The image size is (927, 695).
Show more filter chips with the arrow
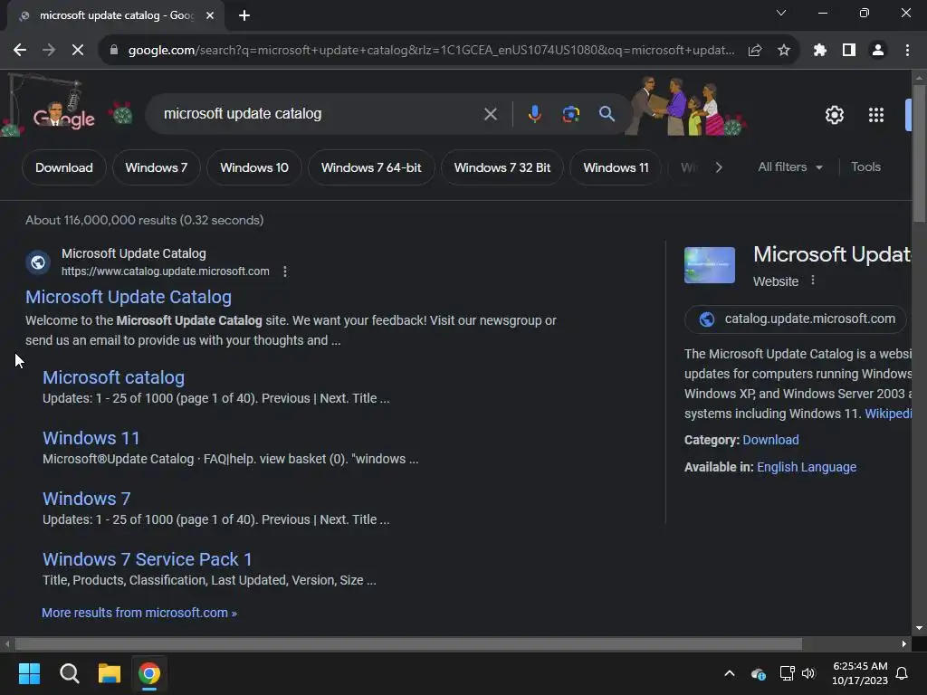(718, 167)
